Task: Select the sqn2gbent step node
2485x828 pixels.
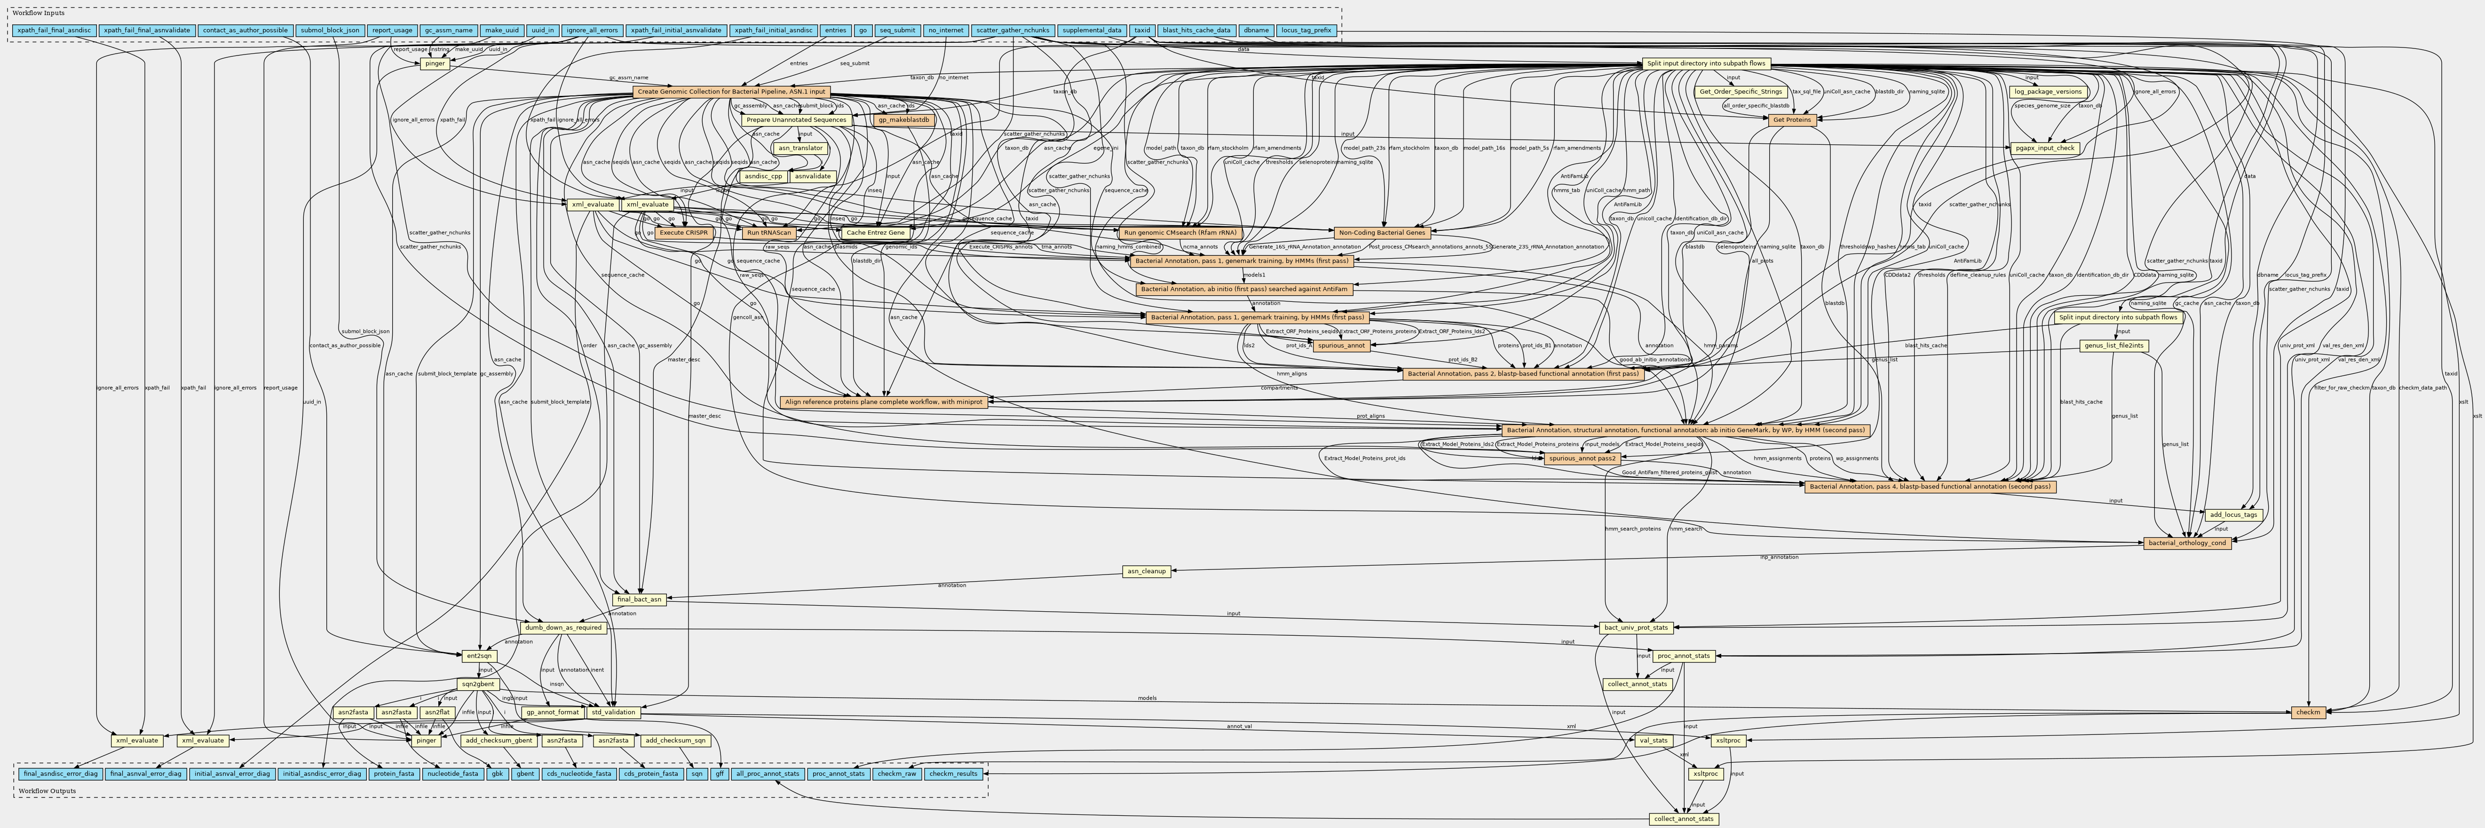Action: tap(477, 685)
